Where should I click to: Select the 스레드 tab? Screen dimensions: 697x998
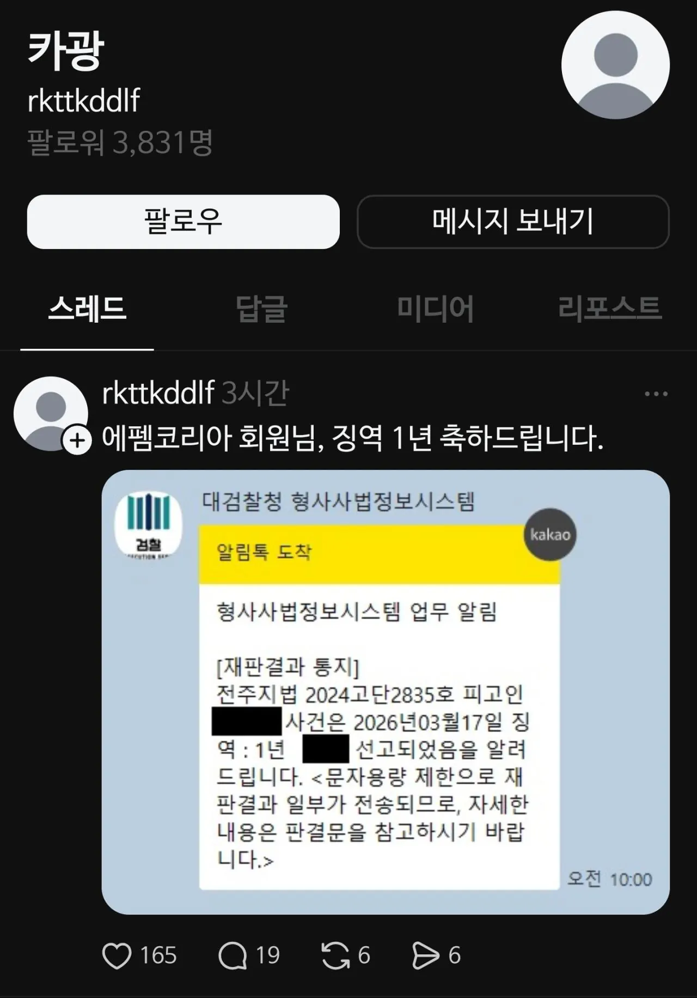tap(87, 309)
